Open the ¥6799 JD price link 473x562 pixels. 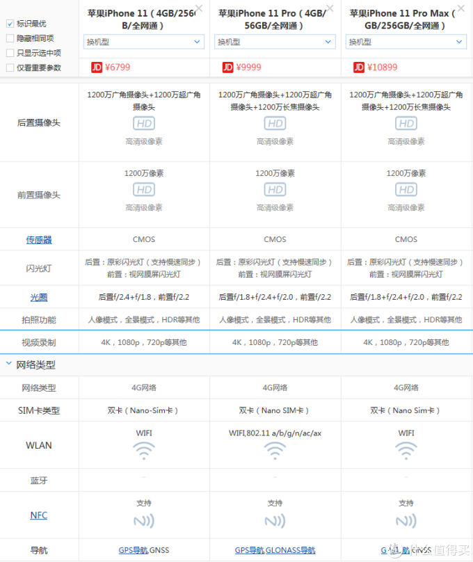click(118, 67)
